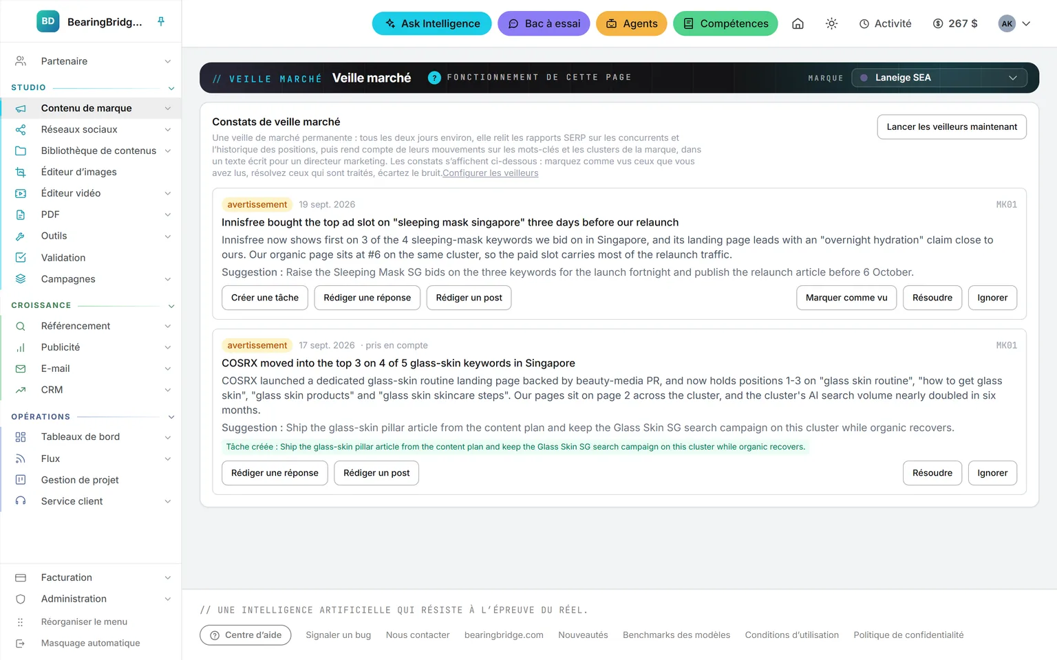Click Réorganiser le menu
The image size is (1057, 660).
point(84,621)
